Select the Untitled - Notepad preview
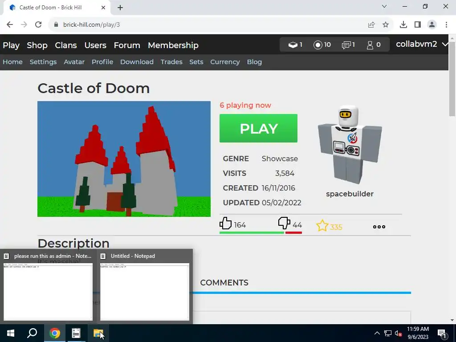This screenshot has height=342, width=456. click(145, 287)
